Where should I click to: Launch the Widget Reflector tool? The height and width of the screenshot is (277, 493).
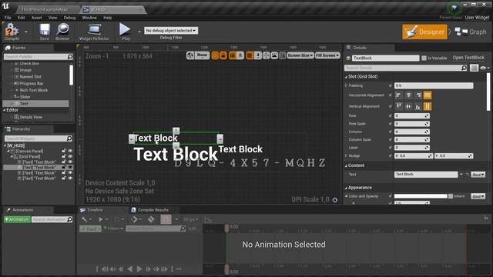(x=94, y=32)
